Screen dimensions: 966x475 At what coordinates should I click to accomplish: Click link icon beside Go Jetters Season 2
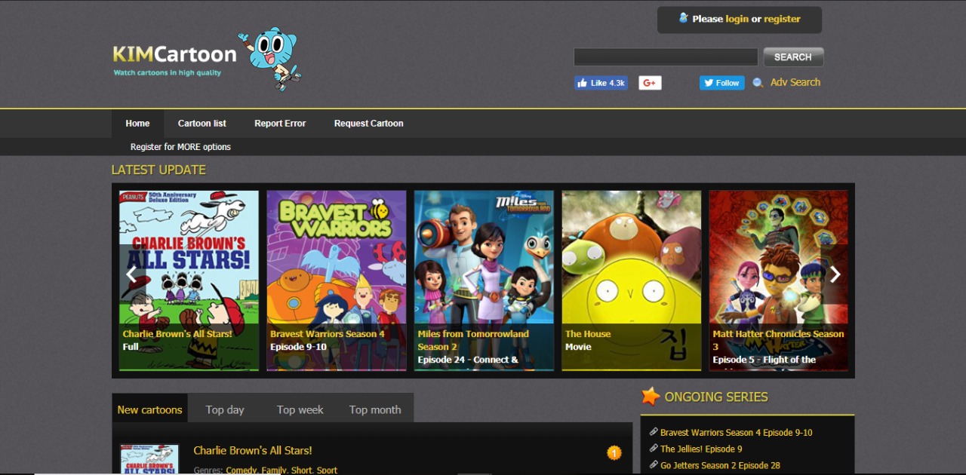pos(654,465)
